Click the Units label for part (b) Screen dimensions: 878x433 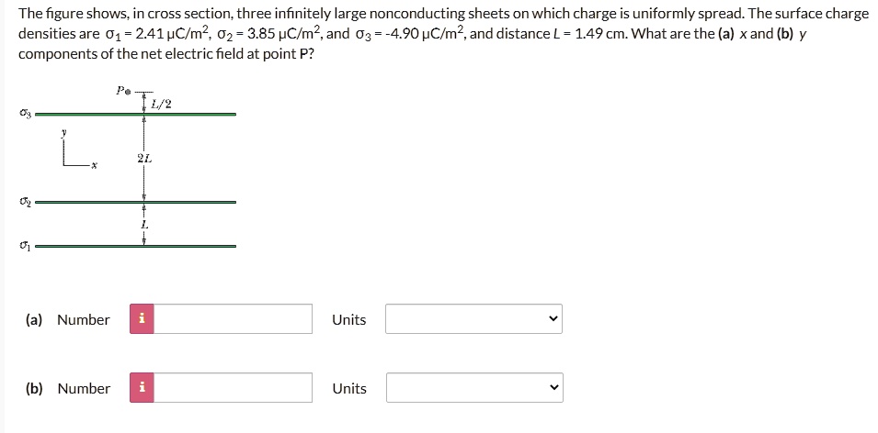pyautogui.click(x=348, y=388)
